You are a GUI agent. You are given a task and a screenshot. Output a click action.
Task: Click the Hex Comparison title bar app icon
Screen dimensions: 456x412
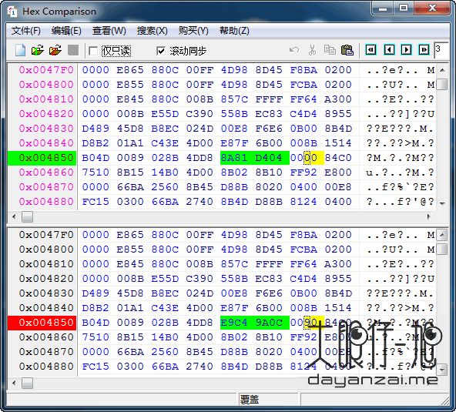12,12
